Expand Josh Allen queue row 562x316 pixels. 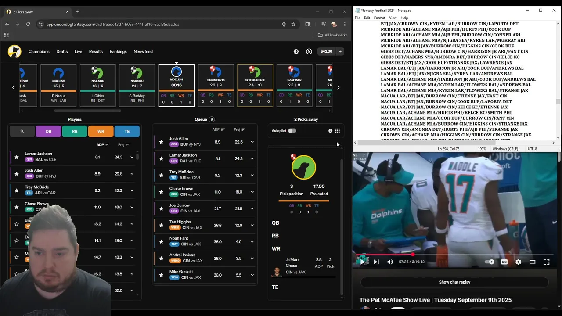click(x=252, y=142)
